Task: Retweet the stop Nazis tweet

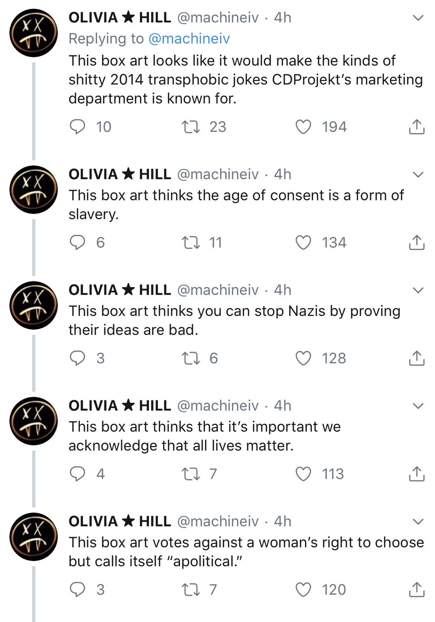Action: 190,358
